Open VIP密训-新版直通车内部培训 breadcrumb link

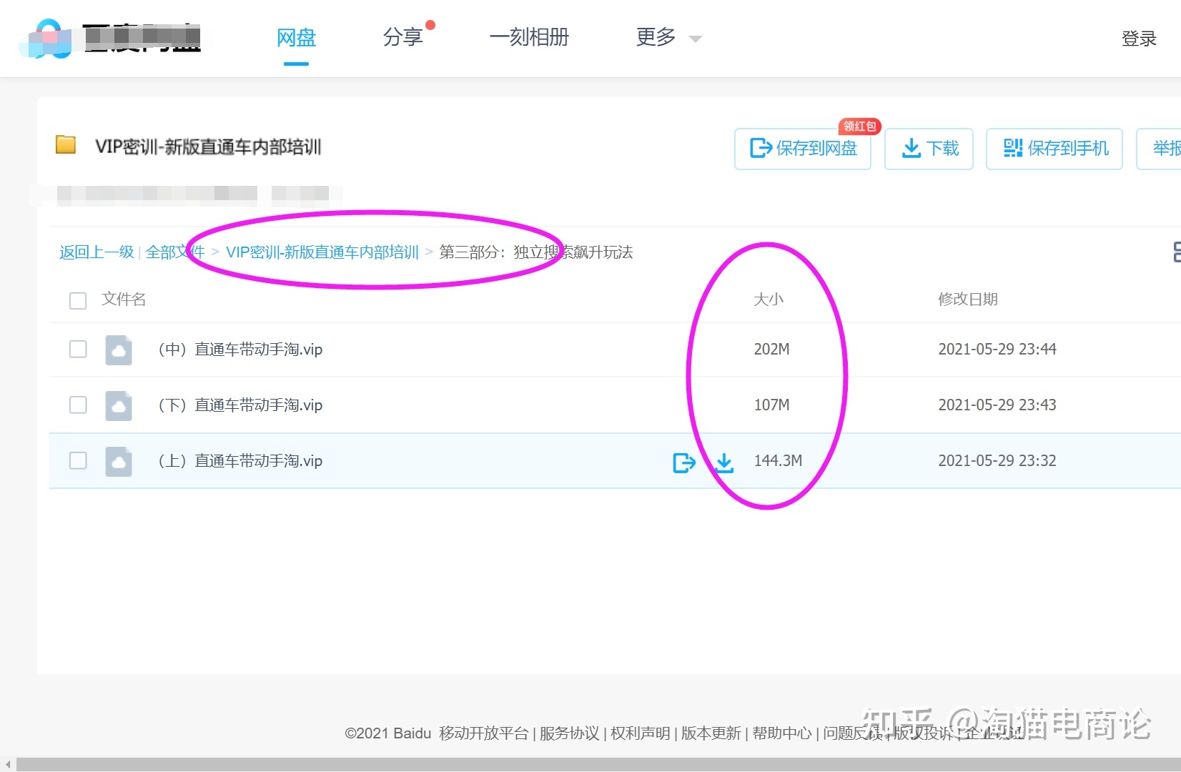[x=322, y=252]
